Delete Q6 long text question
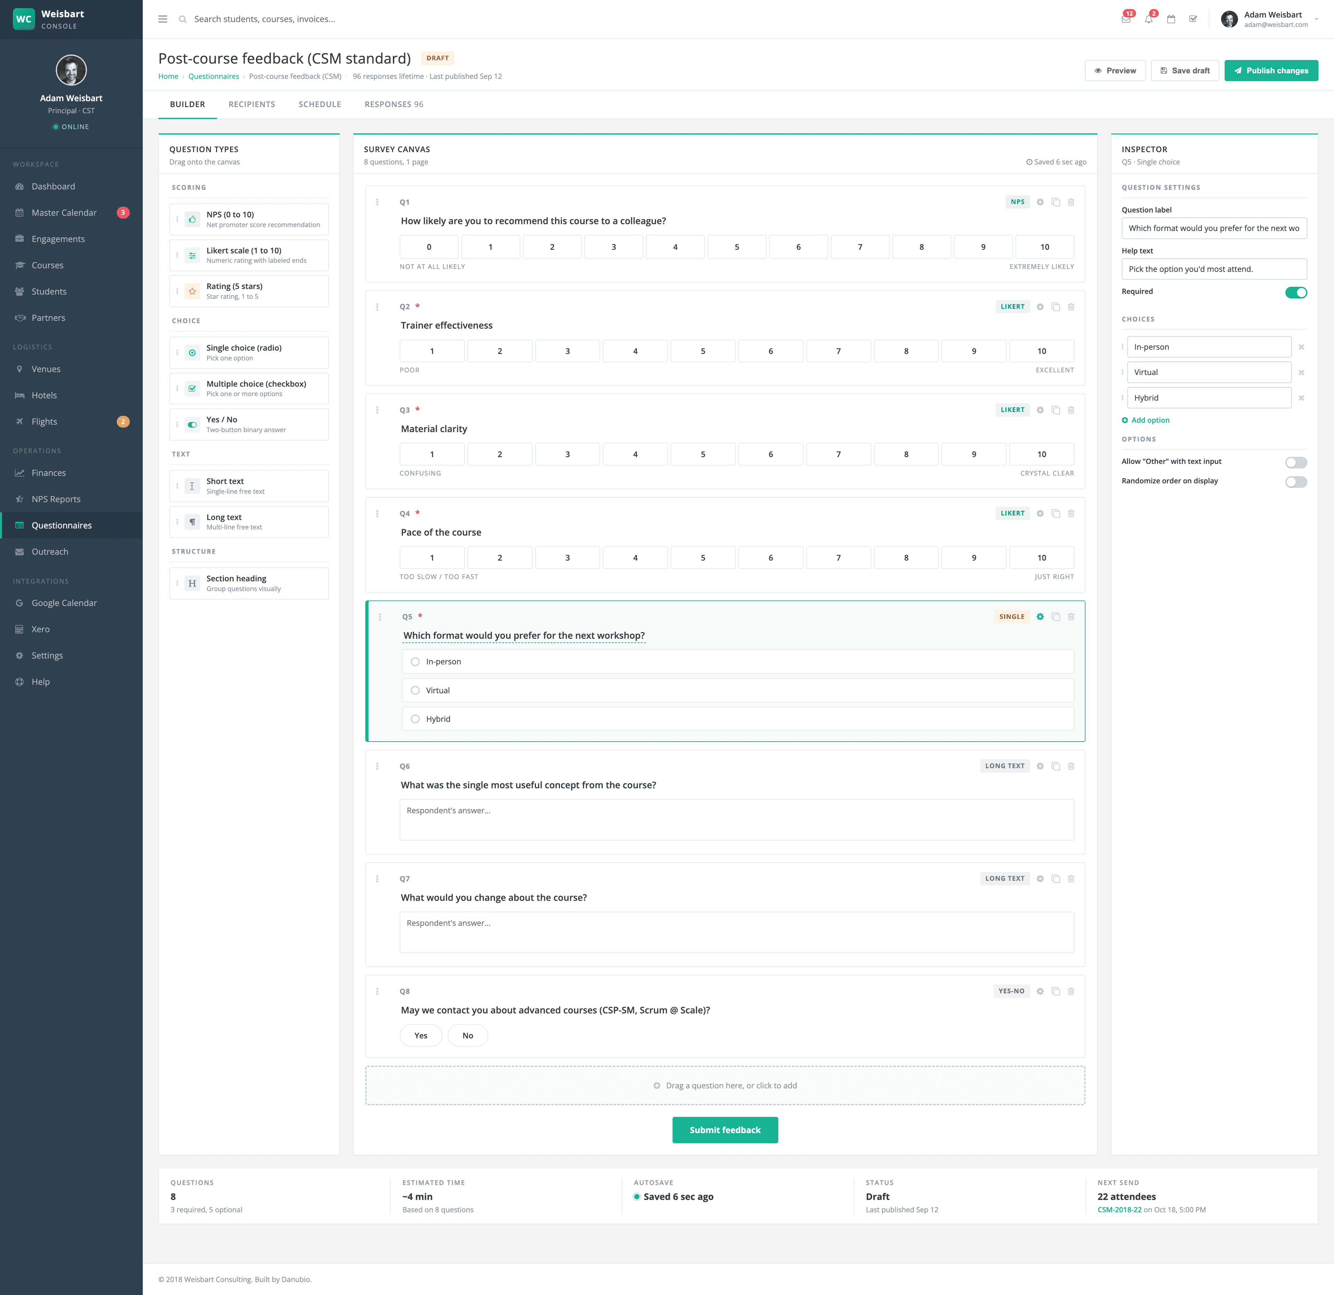The height and width of the screenshot is (1295, 1334). pos(1071,766)
